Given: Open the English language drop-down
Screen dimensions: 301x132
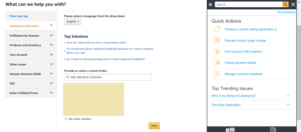Looking at the screenshot, I should pos(73,21).
